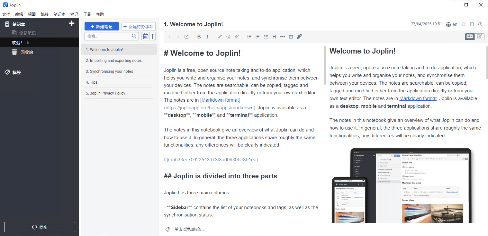Toggle editor layout split view icon
This screenshot has height=236, width=488.
[472, 24]
